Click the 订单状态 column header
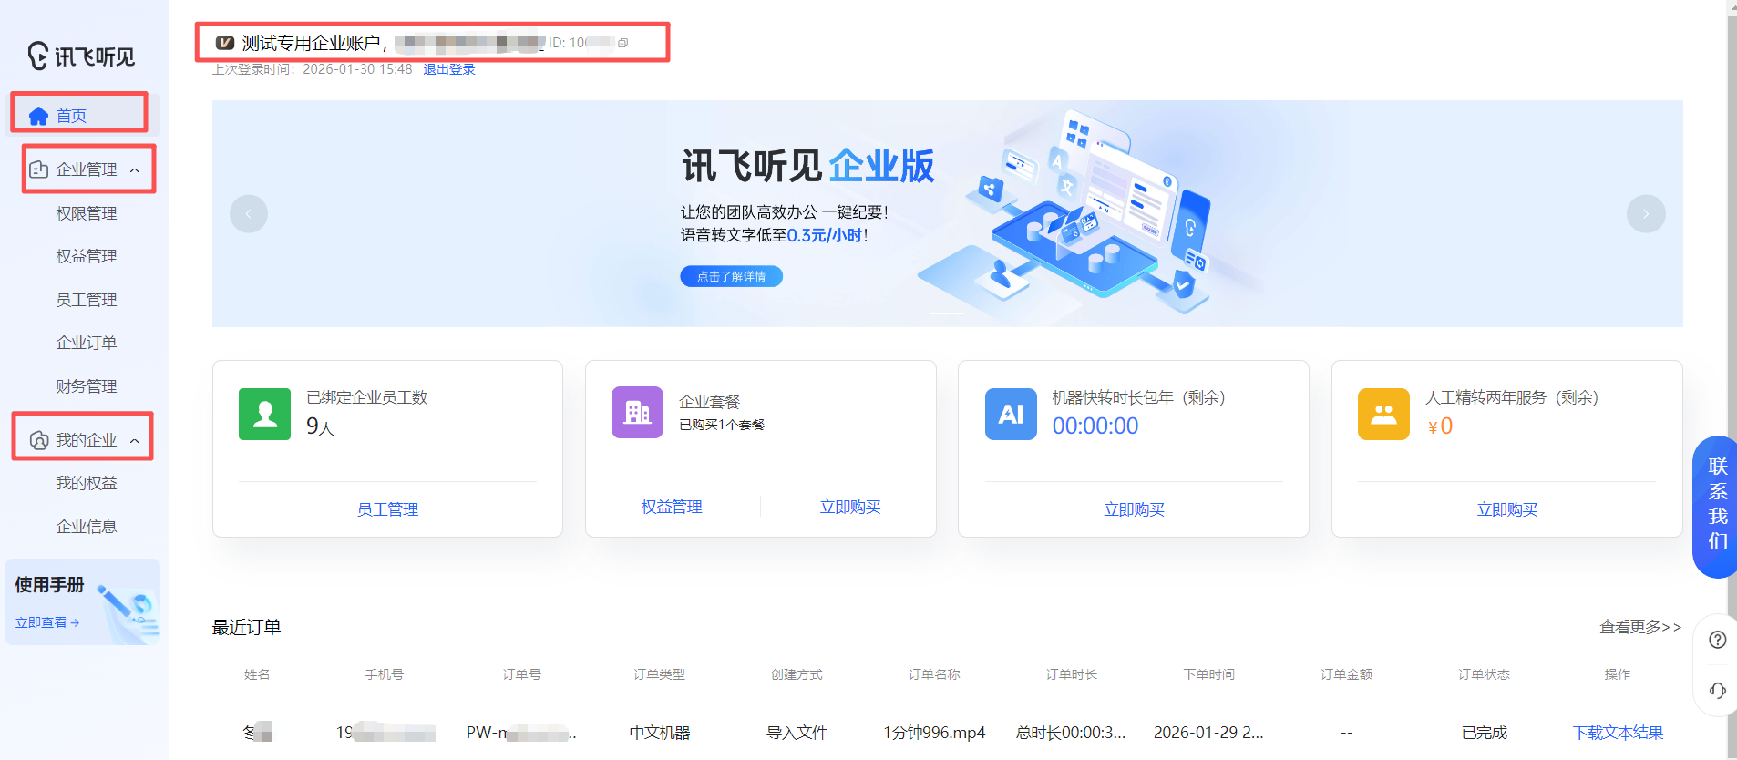 (1484, 674)
